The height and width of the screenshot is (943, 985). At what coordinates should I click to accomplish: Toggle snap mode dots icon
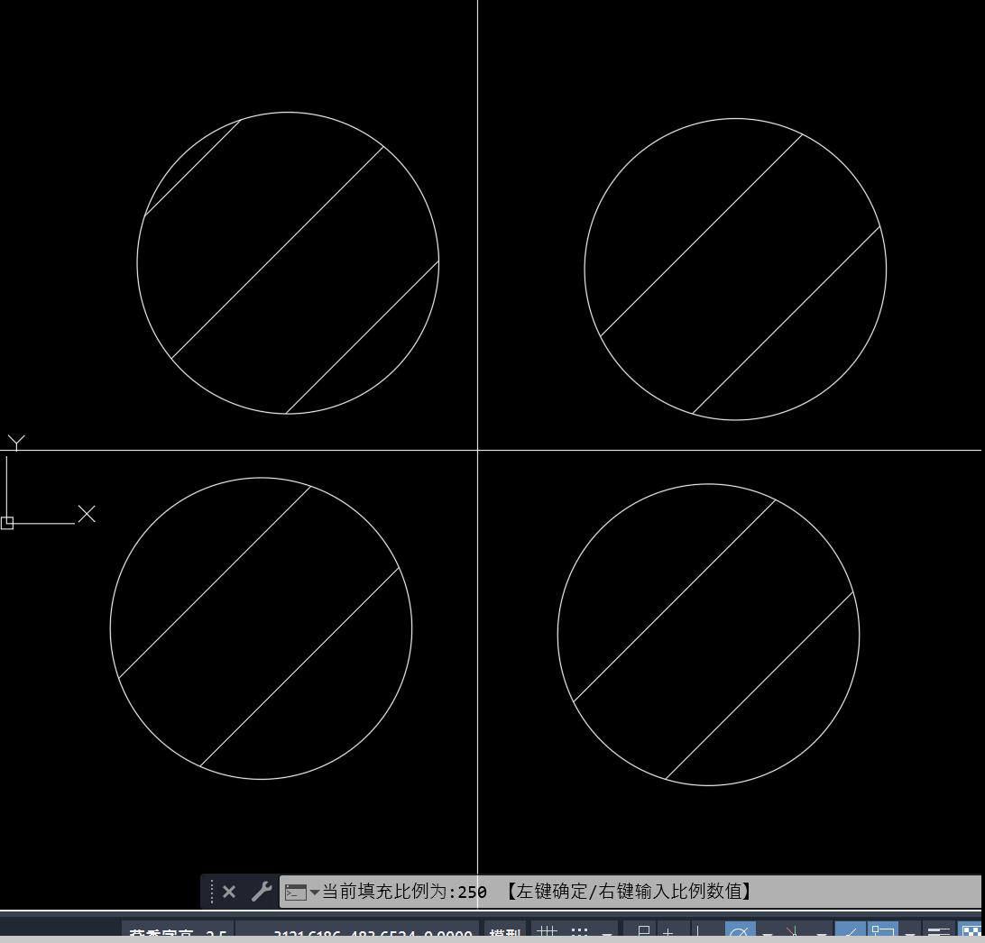579,934
